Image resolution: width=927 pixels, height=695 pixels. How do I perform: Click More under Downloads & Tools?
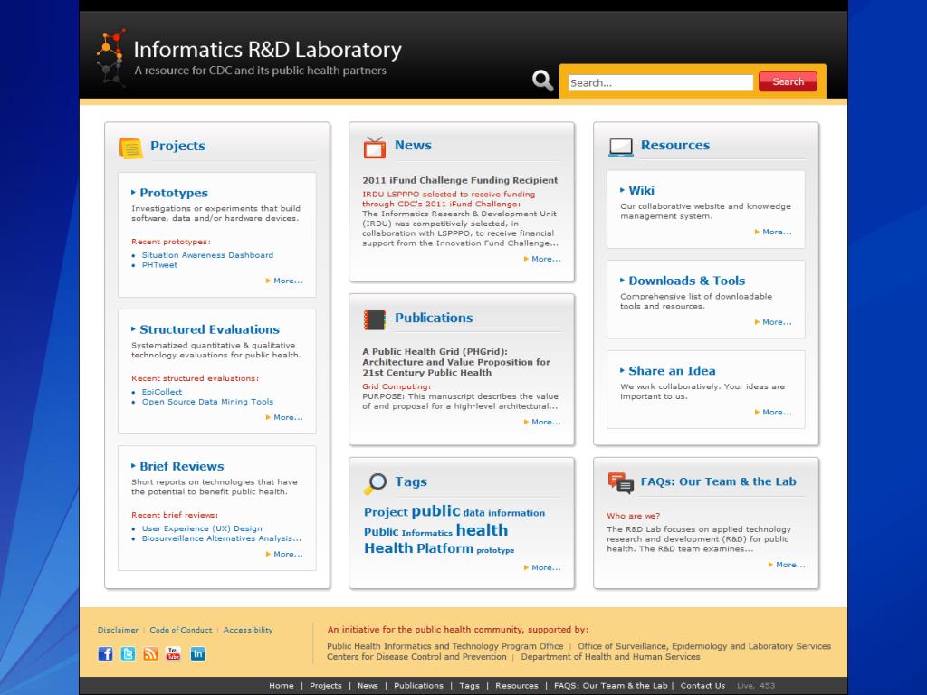pyautogui.click(x=777, y=322)
